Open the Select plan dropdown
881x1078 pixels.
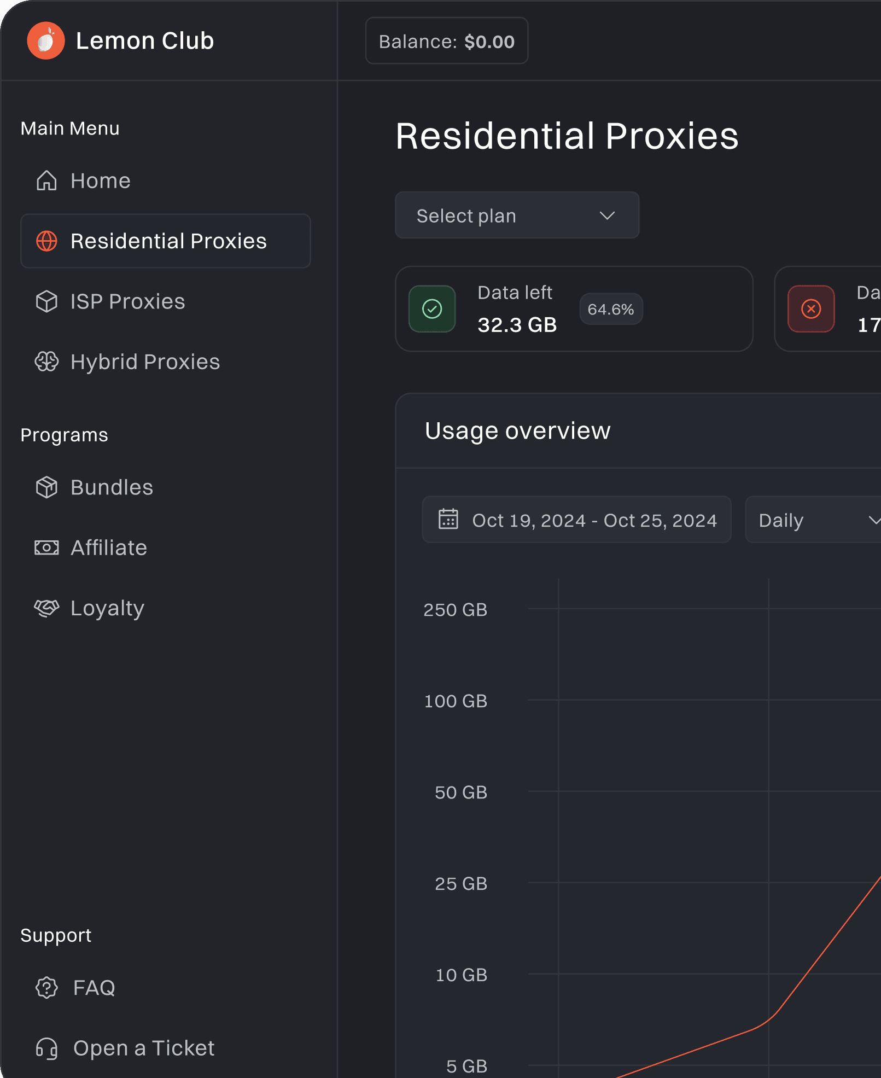pos(516,215)
